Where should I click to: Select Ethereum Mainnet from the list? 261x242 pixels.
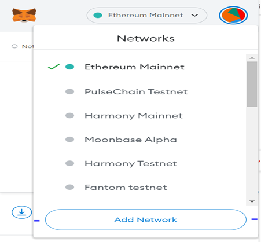(x=134, y=67)
